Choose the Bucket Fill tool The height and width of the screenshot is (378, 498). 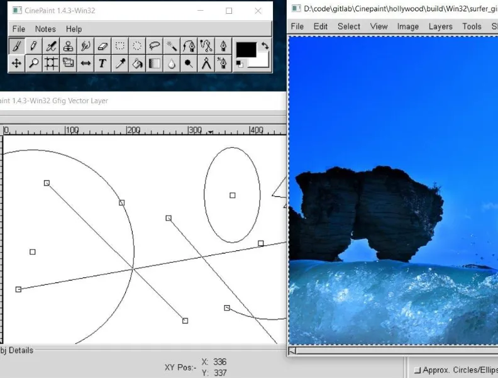coord(137,63)
